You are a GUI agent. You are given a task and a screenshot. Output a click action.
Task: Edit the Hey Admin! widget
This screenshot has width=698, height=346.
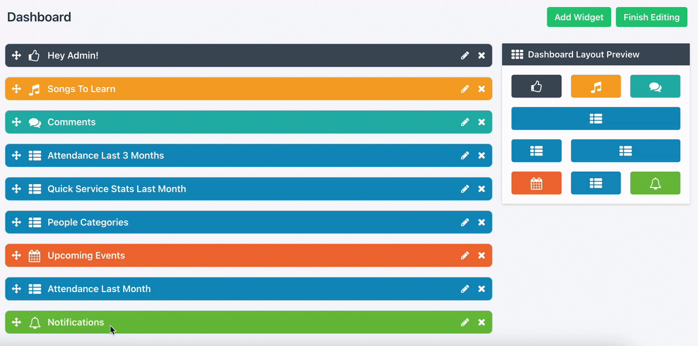465,56
